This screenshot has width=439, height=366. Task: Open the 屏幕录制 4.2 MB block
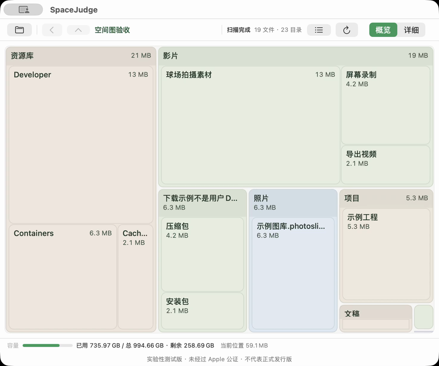coord(386,105)
